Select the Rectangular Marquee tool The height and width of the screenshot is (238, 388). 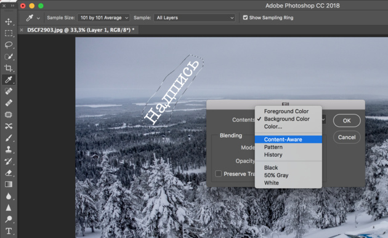(x=9, y=33)
